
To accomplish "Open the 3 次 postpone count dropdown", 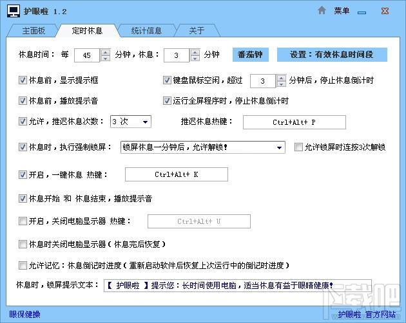I will [131, 122].
